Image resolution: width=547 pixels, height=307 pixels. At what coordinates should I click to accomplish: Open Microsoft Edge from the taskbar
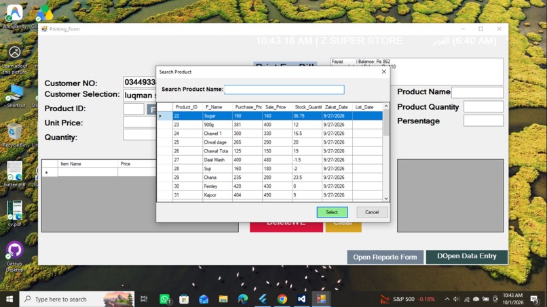(243, 299)
